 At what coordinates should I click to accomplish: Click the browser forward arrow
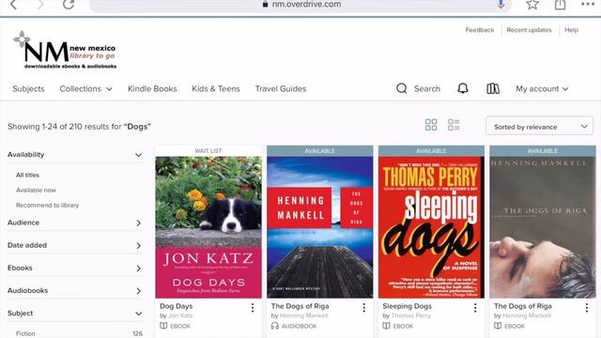click(x=40, y=5)
